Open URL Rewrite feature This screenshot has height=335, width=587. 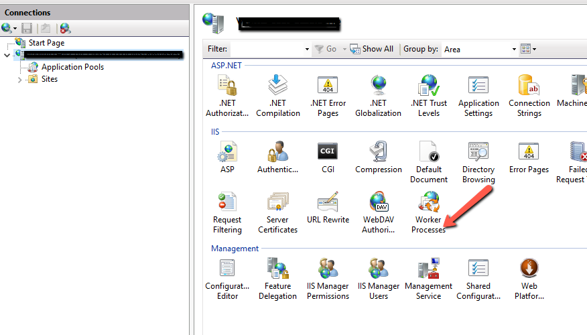(328, 207)
